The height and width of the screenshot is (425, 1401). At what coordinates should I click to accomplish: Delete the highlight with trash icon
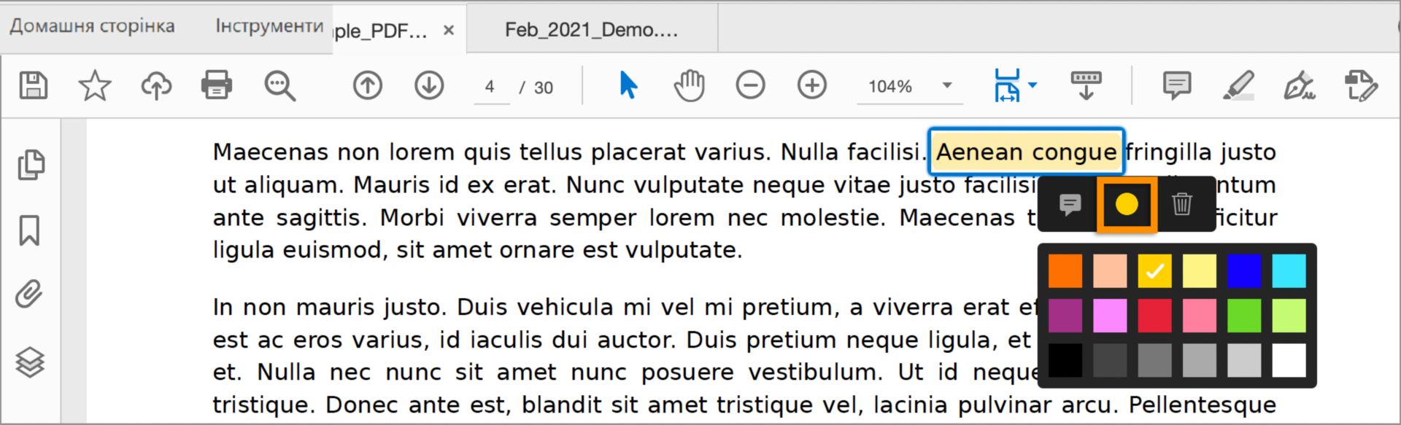point(1182,204)
